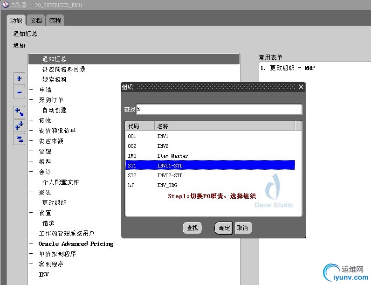Click the 名称 column header
371x285 pixels.
225,126
